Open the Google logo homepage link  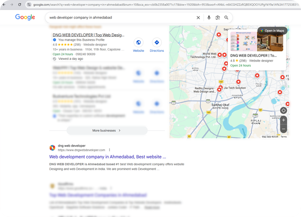coord(25,17)
